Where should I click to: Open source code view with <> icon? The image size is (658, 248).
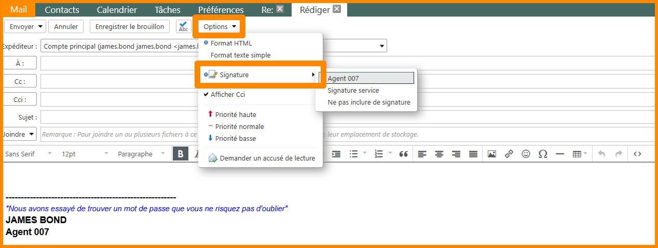[x=637, y=154]
